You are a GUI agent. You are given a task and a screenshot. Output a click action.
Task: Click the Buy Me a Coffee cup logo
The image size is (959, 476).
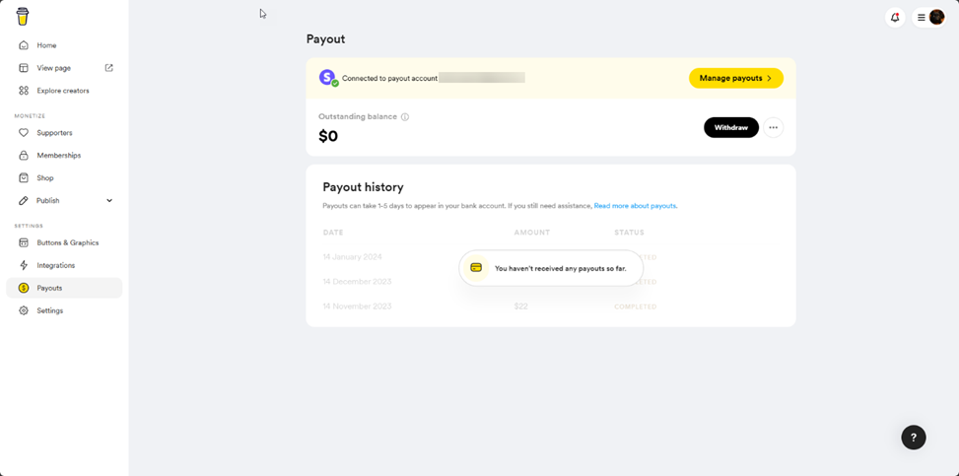23,17
